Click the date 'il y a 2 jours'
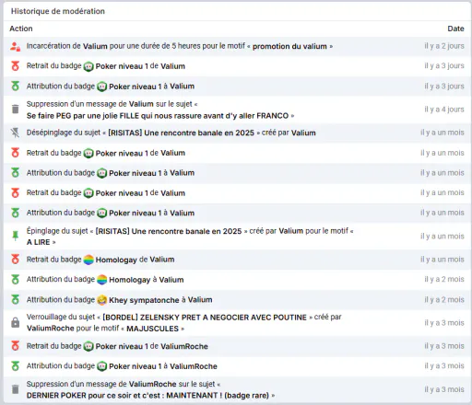Viewport: 472px width, 405px height. point(444,46)
